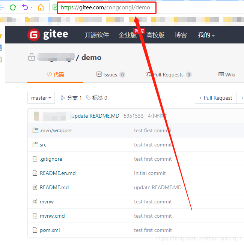Click the mvnw.cmd file icon
Viewport: 244px width, 245px height.
click(35, 216)
